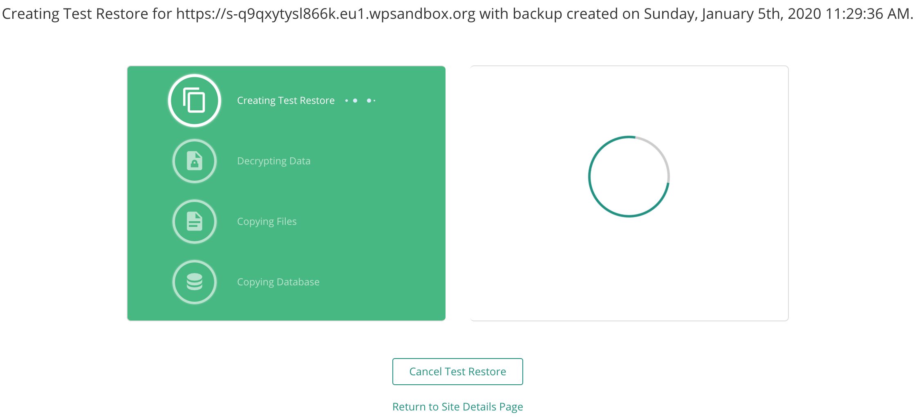
Task: Select the 'Decrypting Data' step label
Action: [x=274, y=161]
